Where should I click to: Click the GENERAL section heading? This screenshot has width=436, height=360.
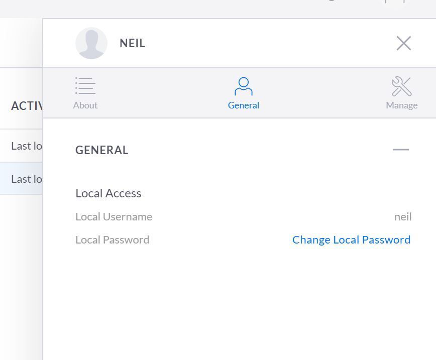click(102, 150)
